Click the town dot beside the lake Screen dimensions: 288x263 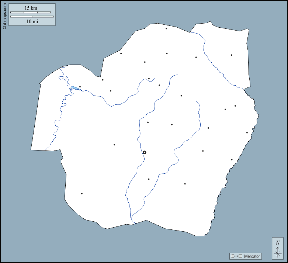coord(80,87)
